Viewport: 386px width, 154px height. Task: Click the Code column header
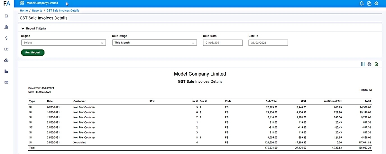(228, 101)
